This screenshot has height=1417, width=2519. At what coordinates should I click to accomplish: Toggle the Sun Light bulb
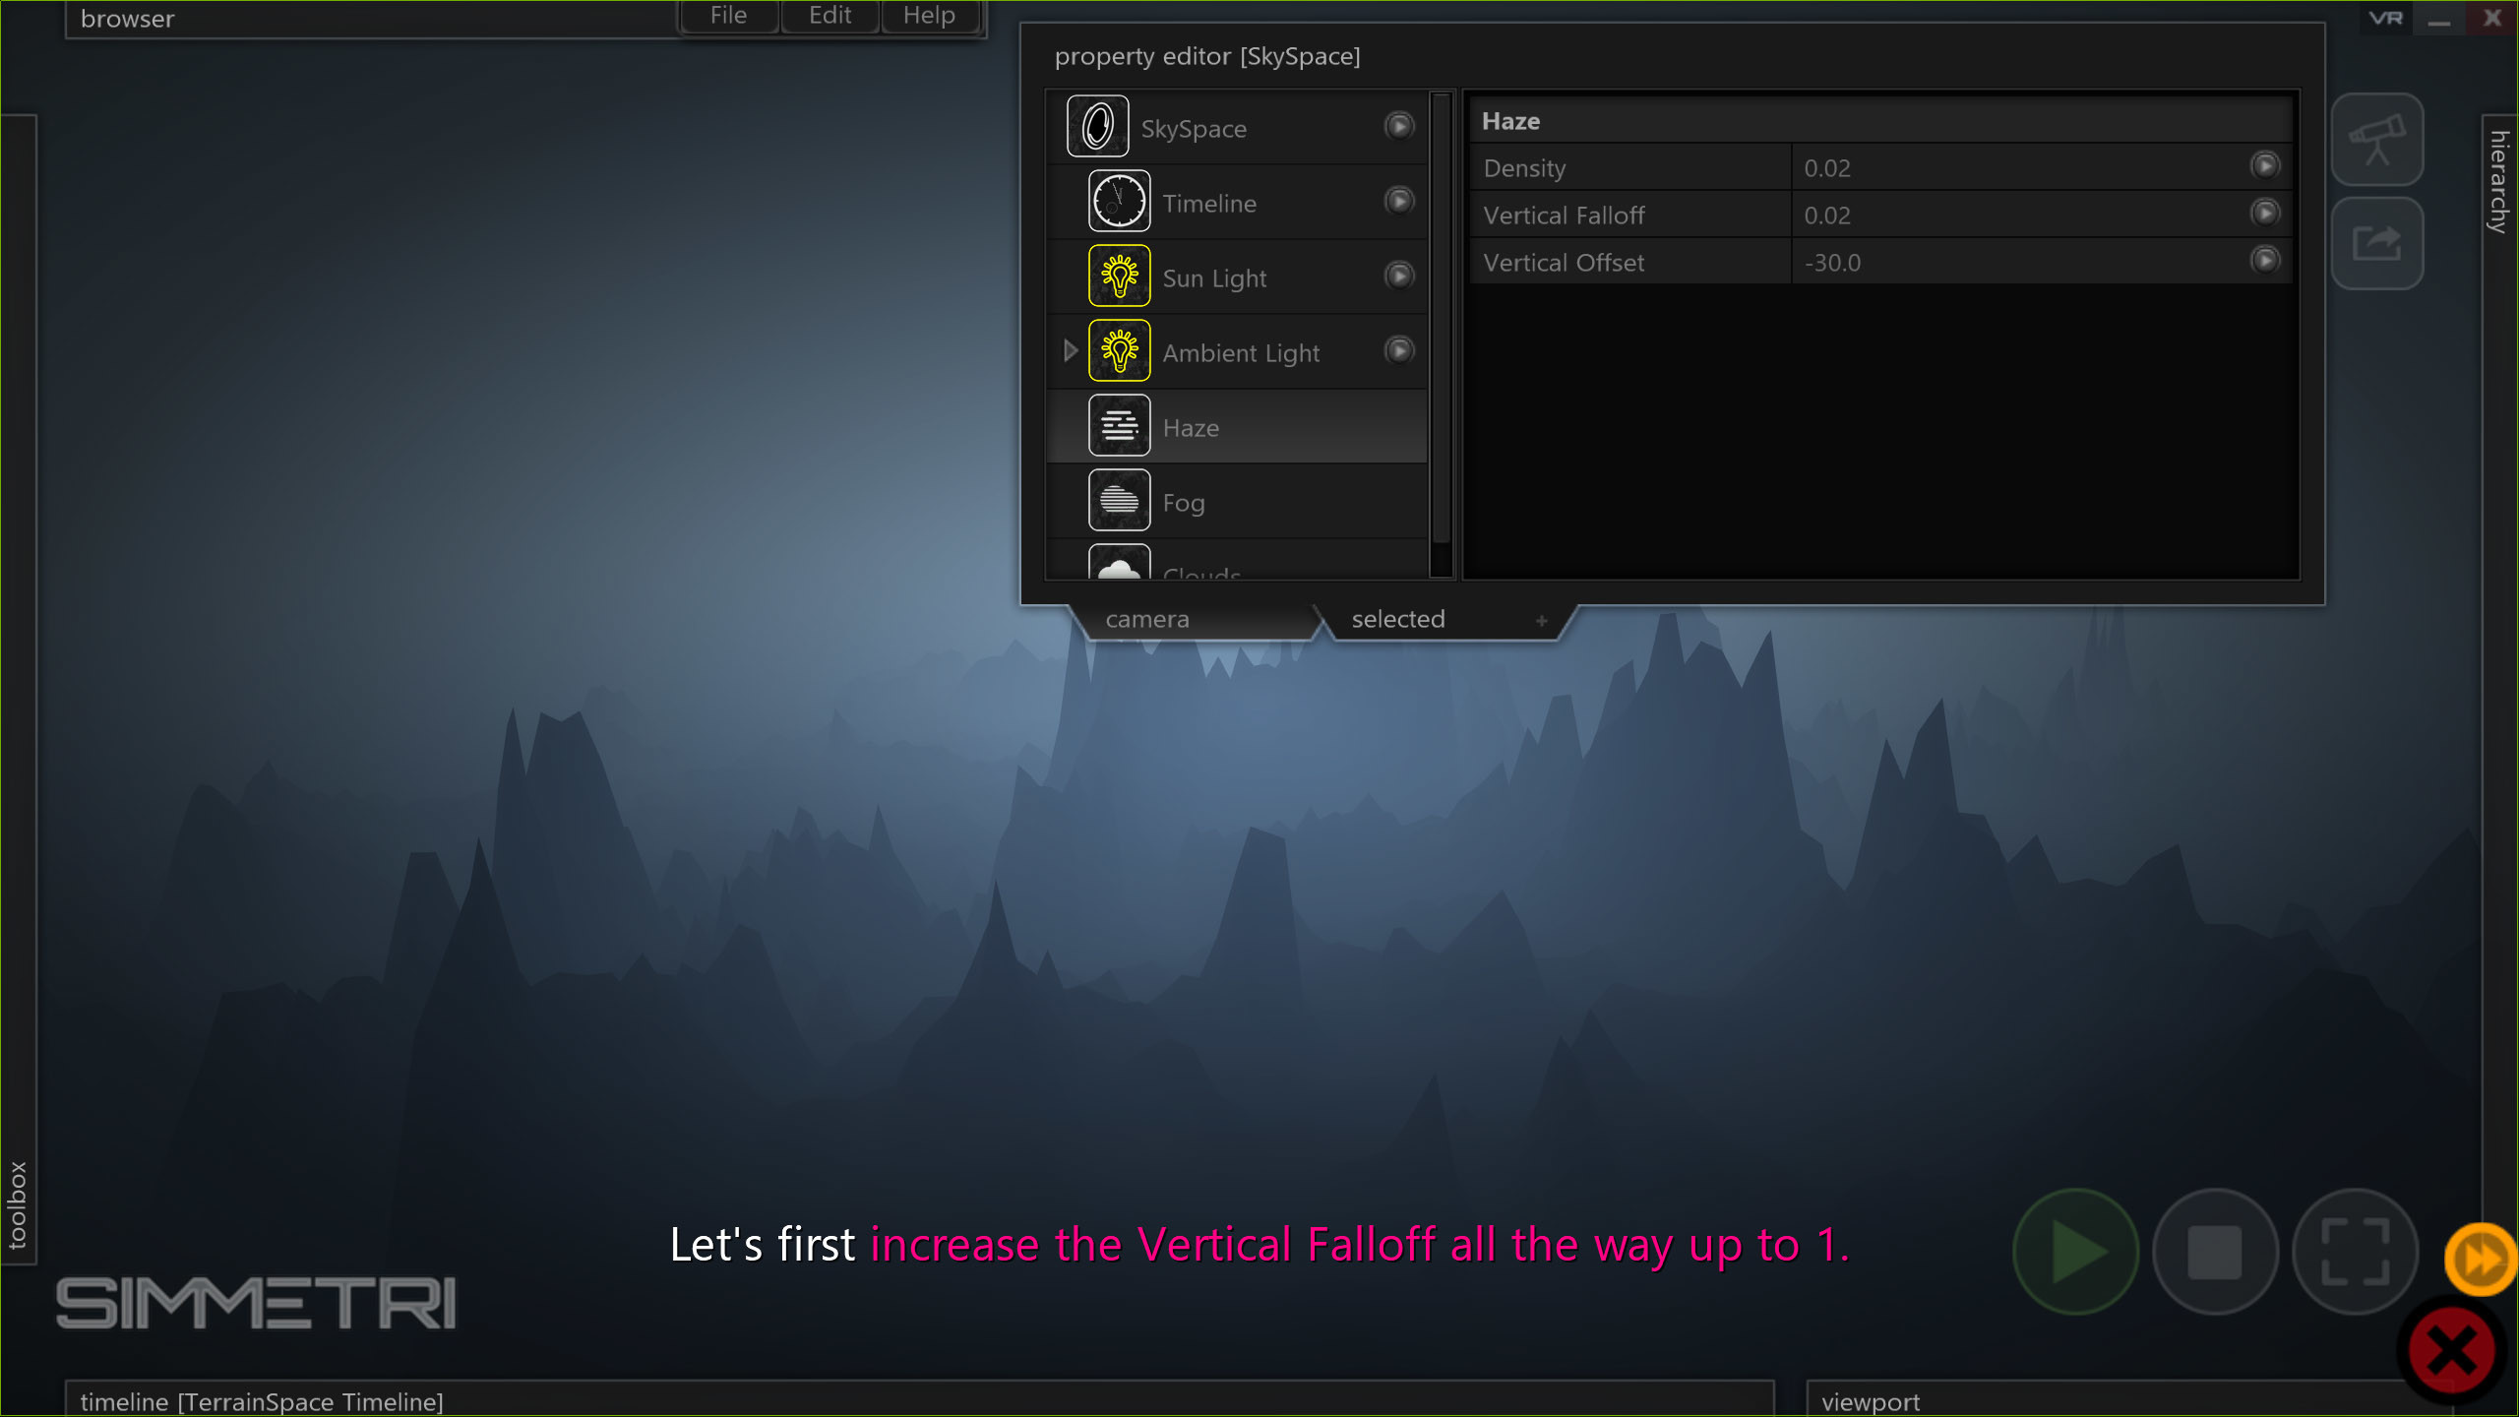click(1119, 276)
